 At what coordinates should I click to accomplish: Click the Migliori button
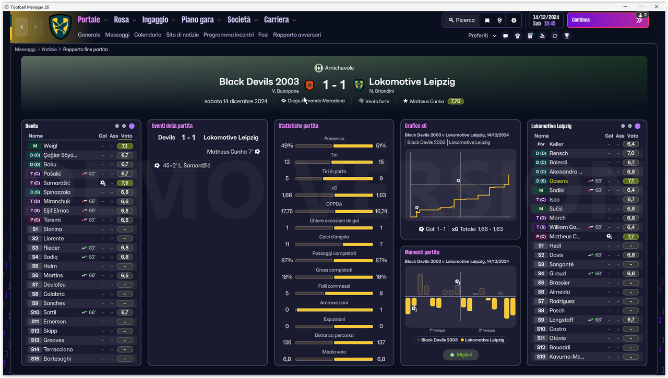(461, 355)
